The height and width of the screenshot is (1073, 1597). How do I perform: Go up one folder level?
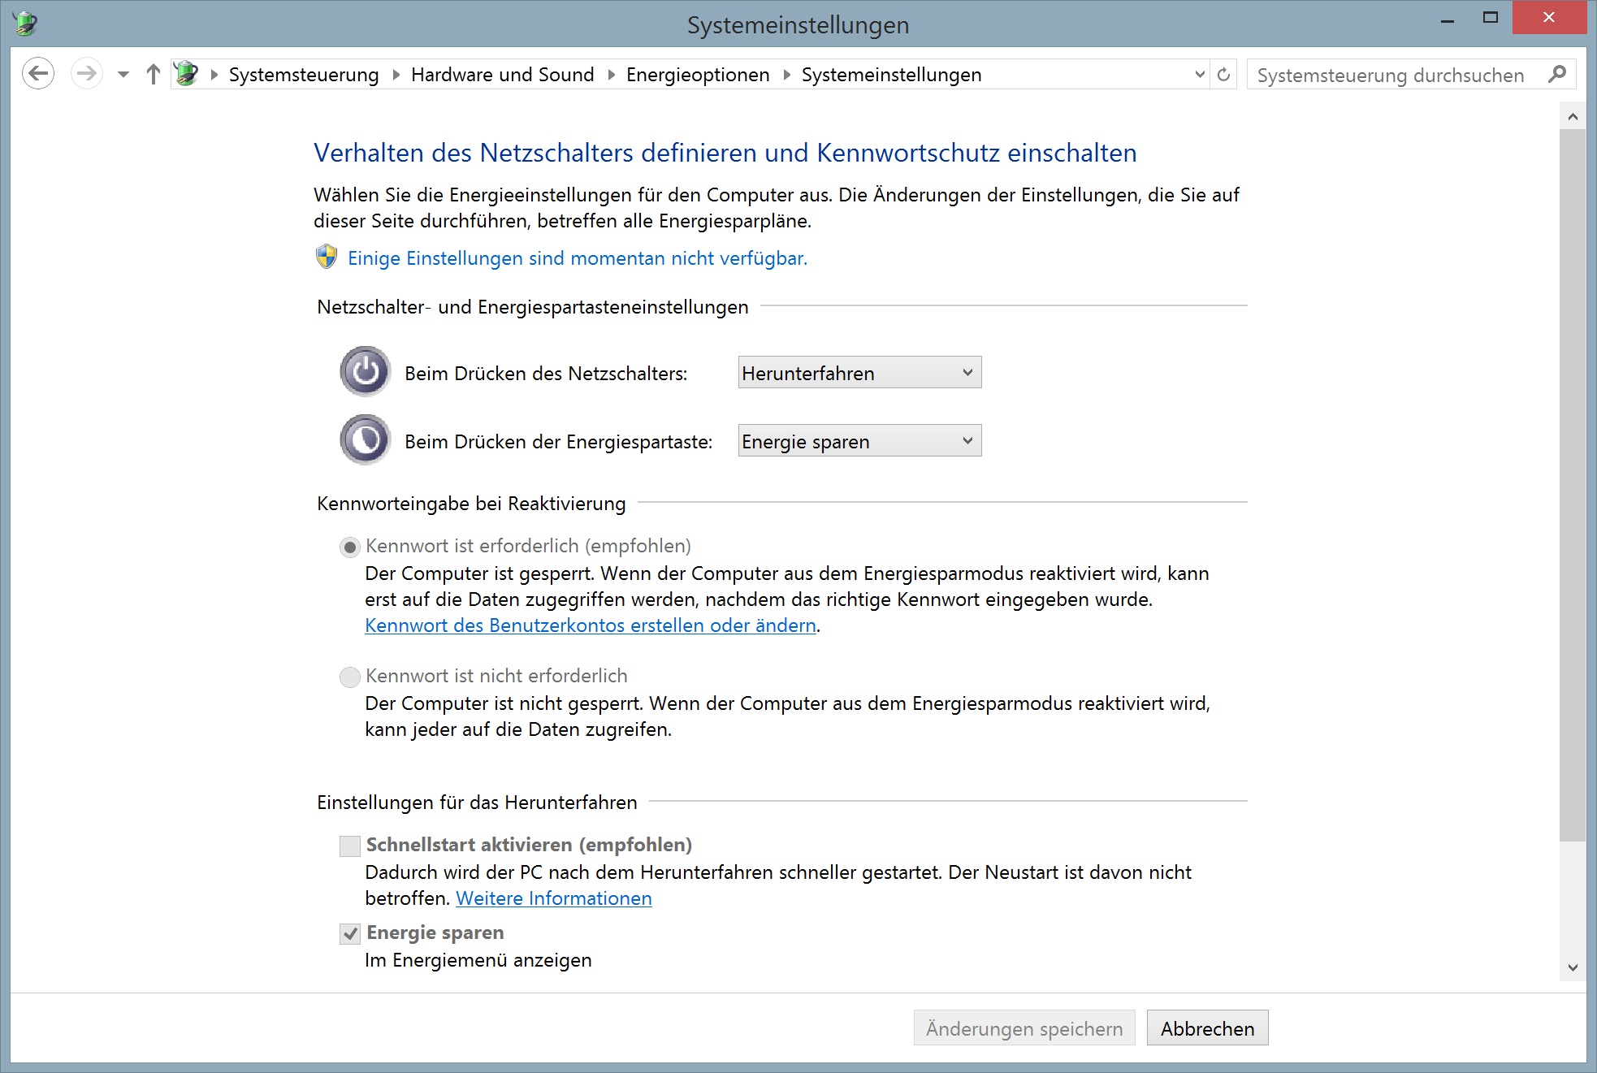[x=153, y=74]
